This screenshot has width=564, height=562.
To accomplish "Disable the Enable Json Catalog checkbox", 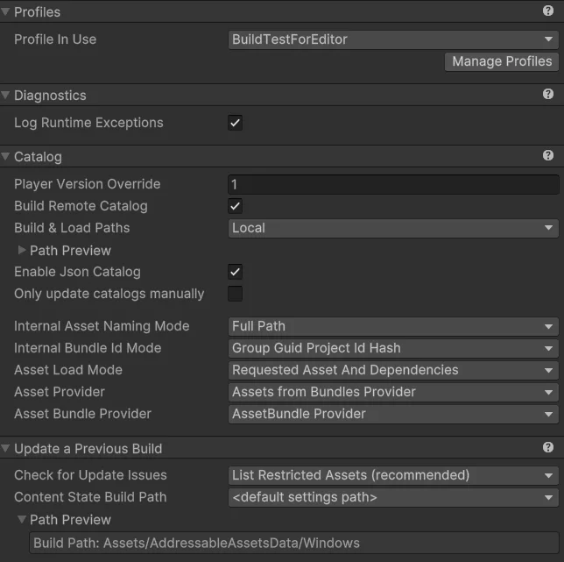I will click(236, 272).
